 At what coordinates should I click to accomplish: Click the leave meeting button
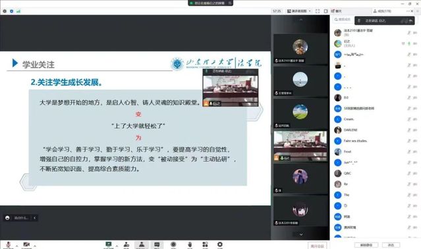[318, 246]
